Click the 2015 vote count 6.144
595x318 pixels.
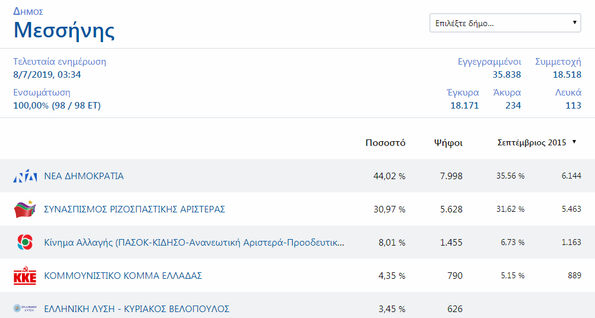(x=571, y=176)
